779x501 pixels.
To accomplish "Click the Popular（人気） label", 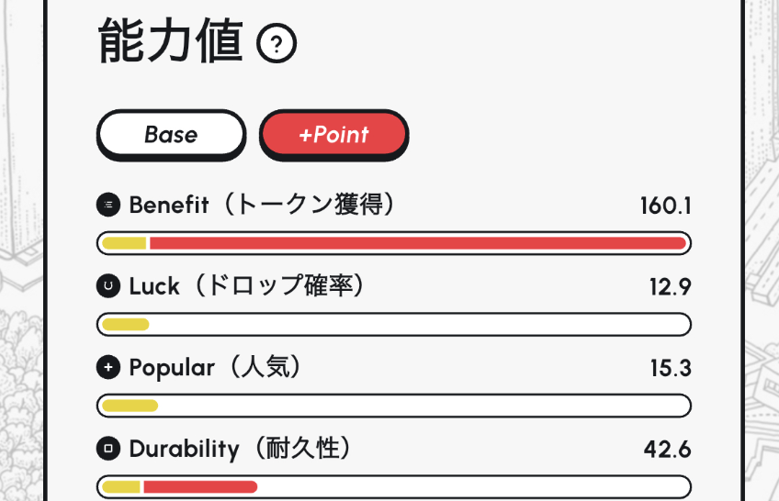I will pyautogui.click(x=216, y=368).
